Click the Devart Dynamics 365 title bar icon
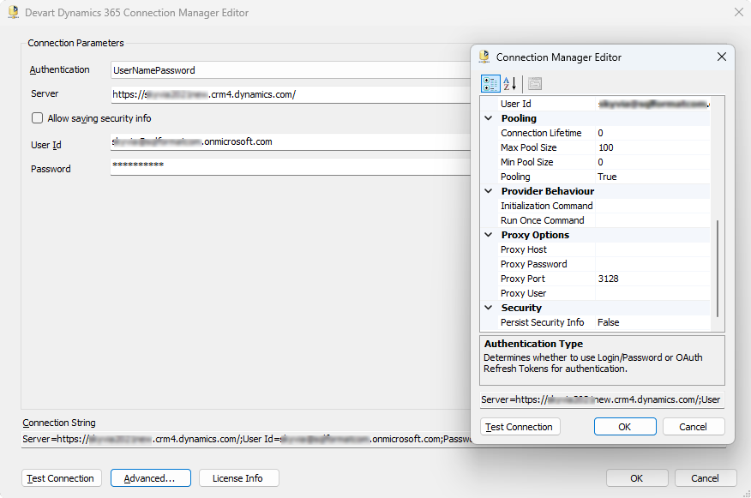Image resolution: width=751 pixels, height=498 pixels. click(13, 12)
